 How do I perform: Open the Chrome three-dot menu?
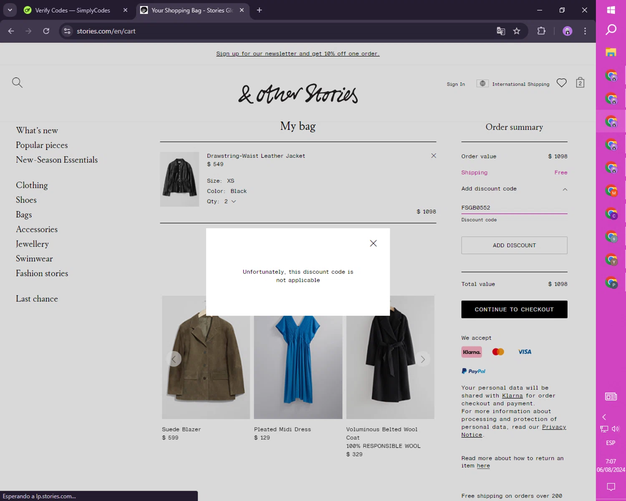(x=585, y=31)
